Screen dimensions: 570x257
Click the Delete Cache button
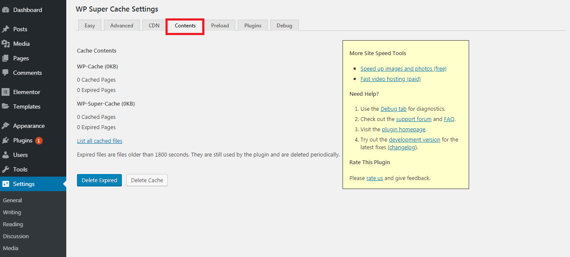click(x=147, y=180)
